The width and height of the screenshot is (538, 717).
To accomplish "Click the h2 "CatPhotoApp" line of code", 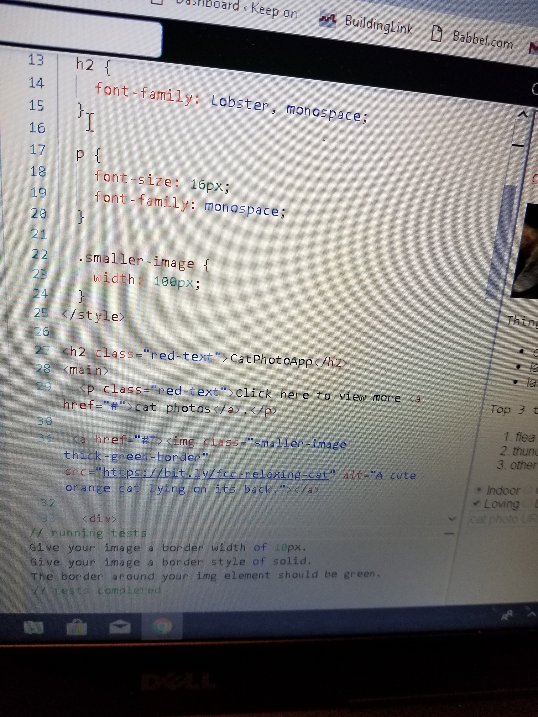I will (x=205, y=357).
